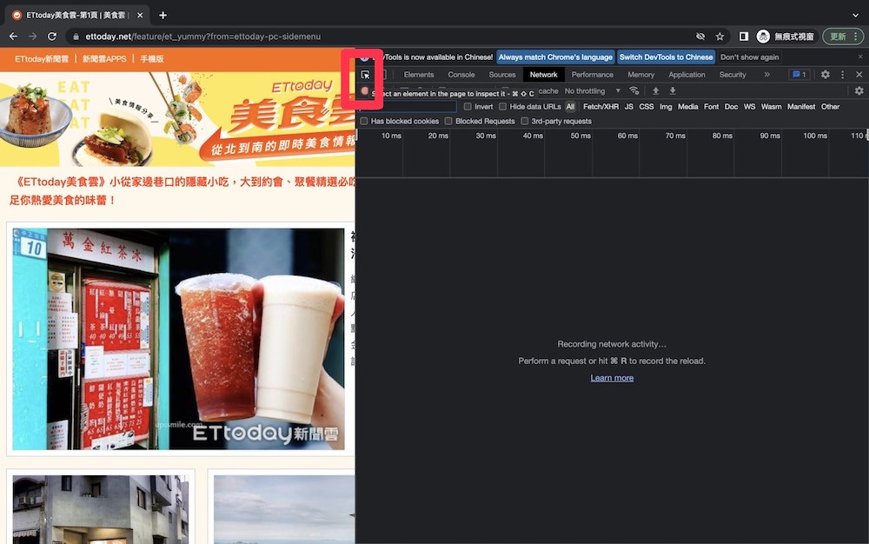Reload the ETtoday page
Screen dimensions: 869x544
tap(52, 36)
